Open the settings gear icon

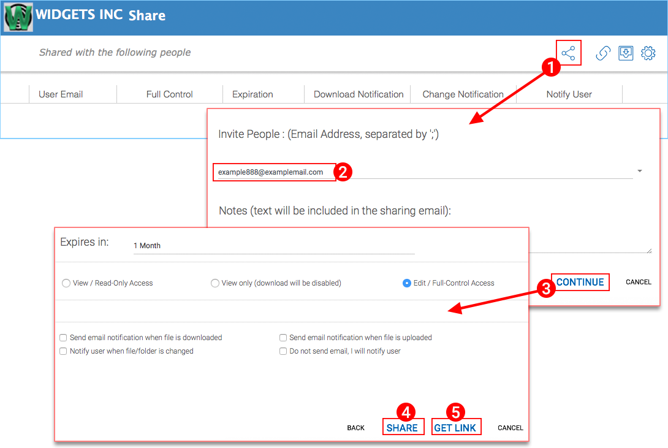(x=648, y=53)
